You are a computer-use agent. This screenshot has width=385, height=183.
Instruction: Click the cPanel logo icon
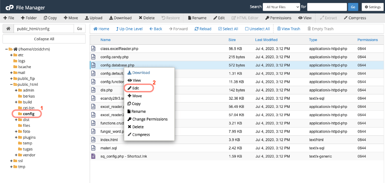click(x=9, y=8)
